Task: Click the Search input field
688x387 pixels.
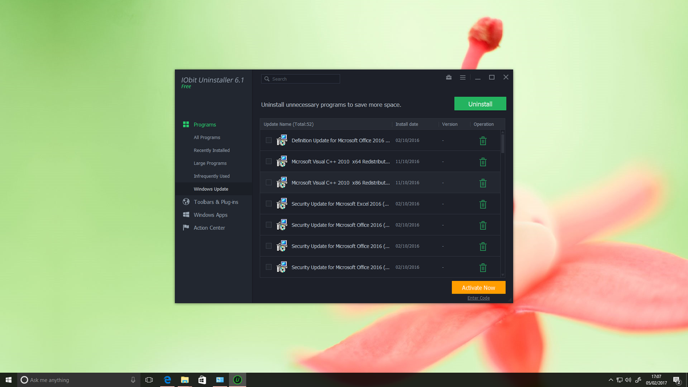Action: pos(300,79)
